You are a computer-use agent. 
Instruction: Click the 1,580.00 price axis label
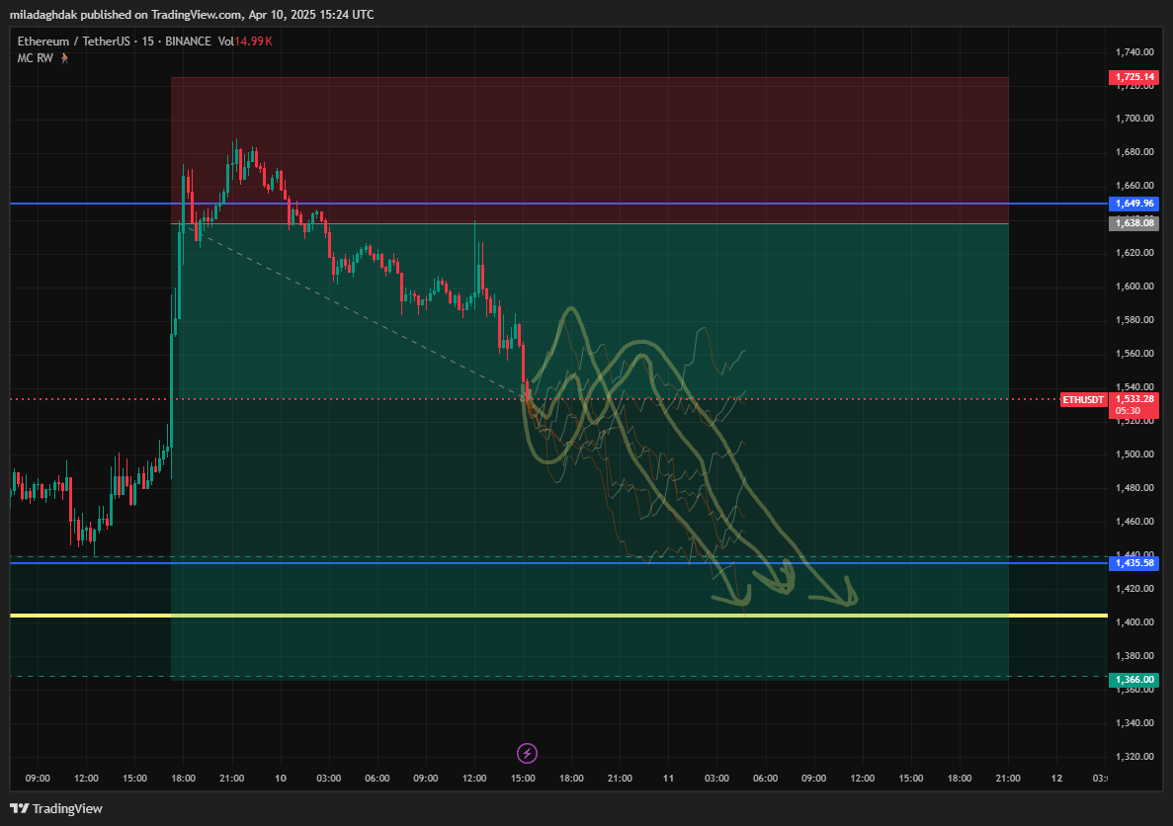[1134, 319]
